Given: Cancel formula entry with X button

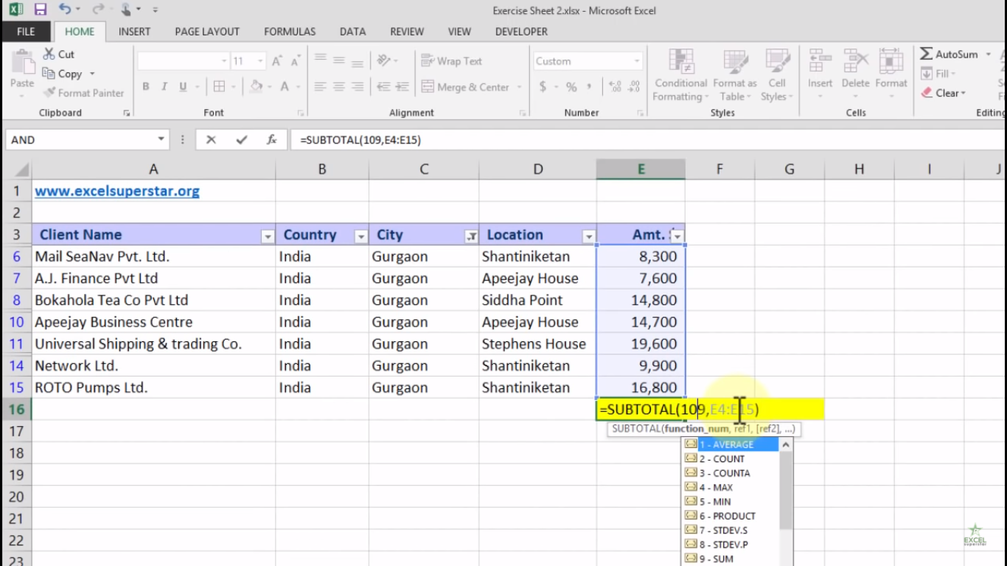Looking at the screenshot, I should tap(211, 139).
